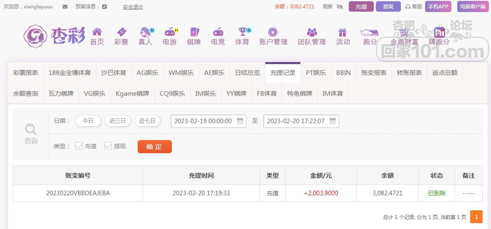Click transaction number 20230220VBBDEAJEBA

78,193
